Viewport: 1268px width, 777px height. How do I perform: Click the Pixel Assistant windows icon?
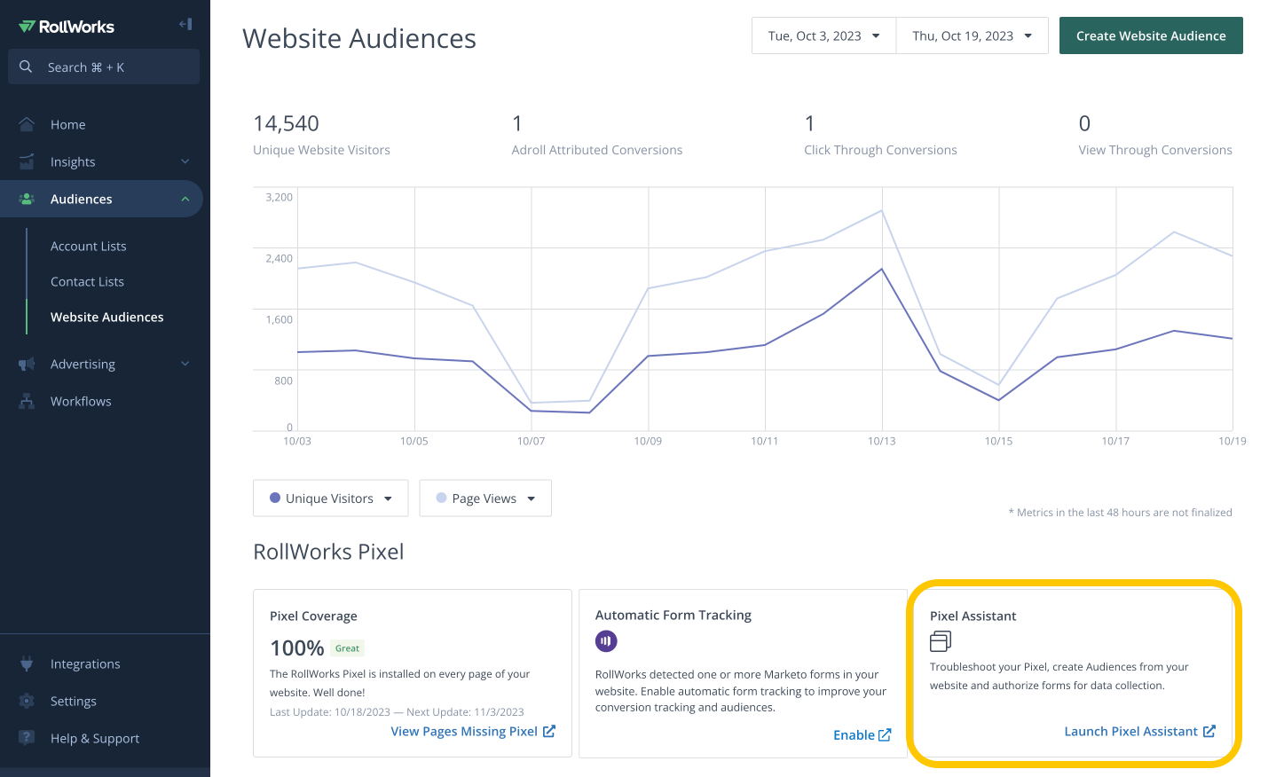tap(941, 640)
